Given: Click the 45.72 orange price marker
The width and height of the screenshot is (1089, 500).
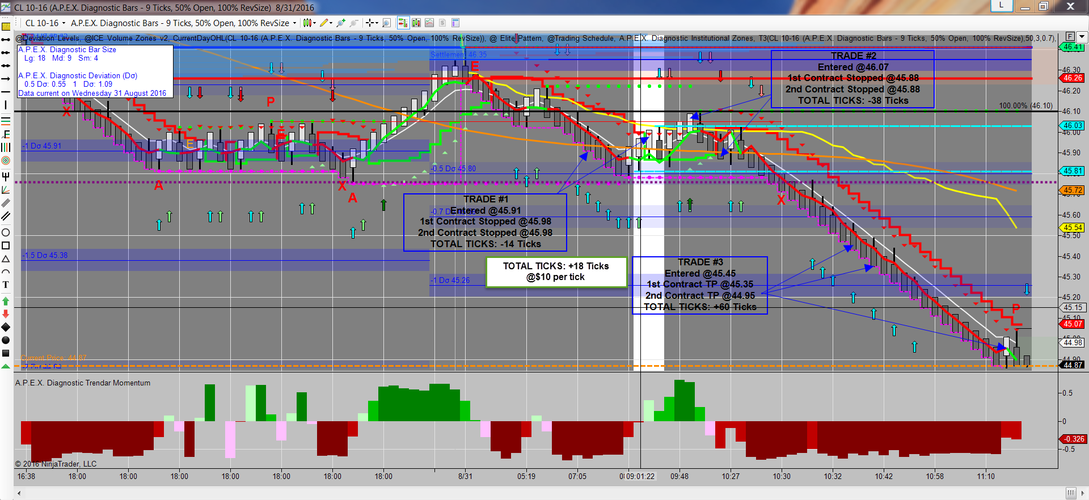Looking at the screenshot, I should tap(1073, 190).
